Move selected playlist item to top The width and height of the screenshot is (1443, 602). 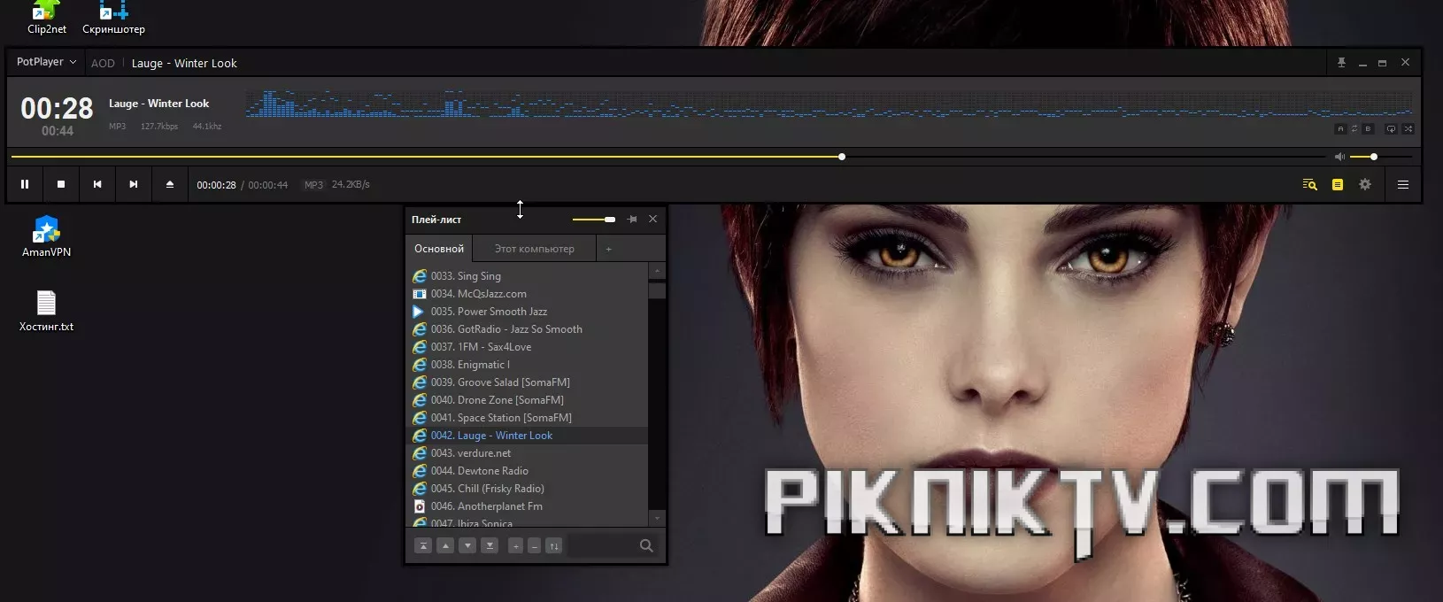(424, 545)
